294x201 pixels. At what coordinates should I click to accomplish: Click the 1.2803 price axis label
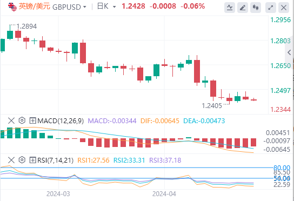[280, 41]
